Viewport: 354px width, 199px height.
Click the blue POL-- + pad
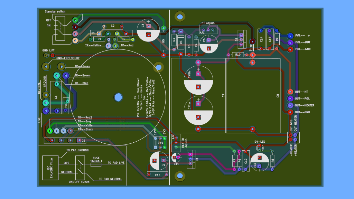click(290, 36)
